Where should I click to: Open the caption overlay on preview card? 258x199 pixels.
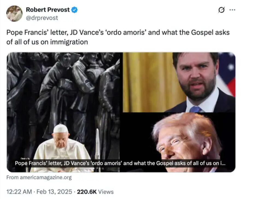pyautogui.click(x=120, y=163)
